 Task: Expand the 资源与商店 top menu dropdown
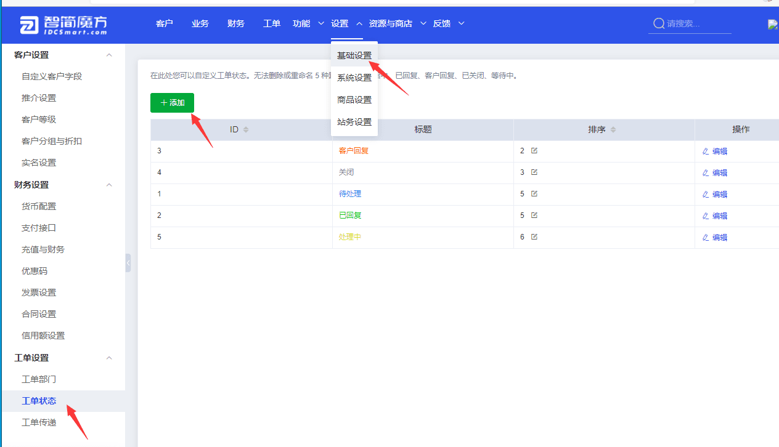click(x=423, y=23)
